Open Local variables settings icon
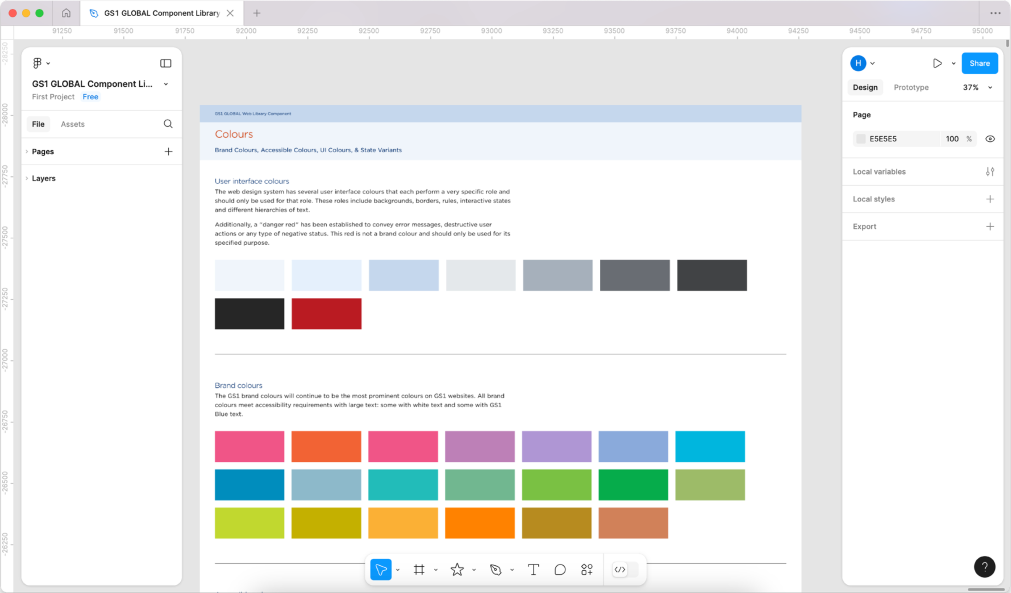 tap(990, 172)
